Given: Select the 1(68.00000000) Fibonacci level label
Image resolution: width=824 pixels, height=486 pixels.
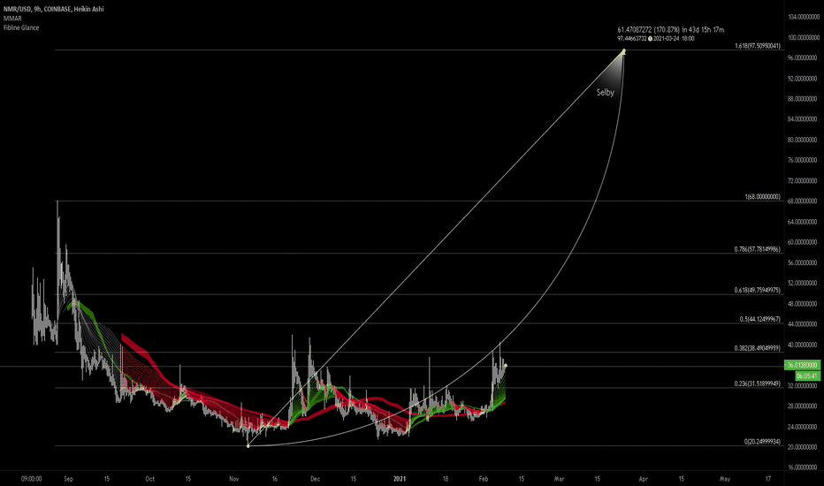Looking at the screenshot, I should point(762,197).
